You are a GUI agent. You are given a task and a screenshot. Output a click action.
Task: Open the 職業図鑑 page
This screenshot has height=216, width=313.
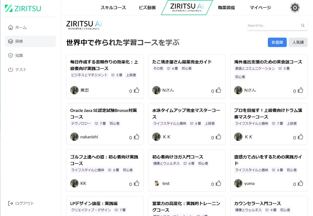point(226,8)
